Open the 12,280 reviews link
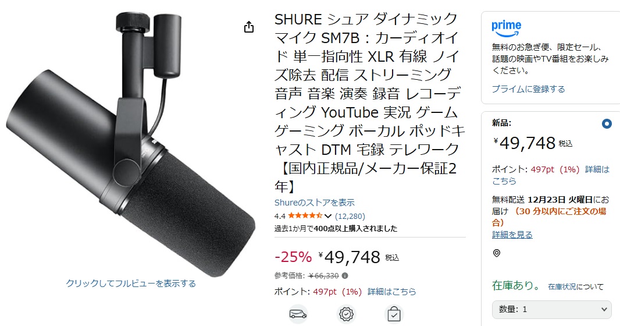The width and height of the screenshot is (620, 326). (x=350, y=216)
